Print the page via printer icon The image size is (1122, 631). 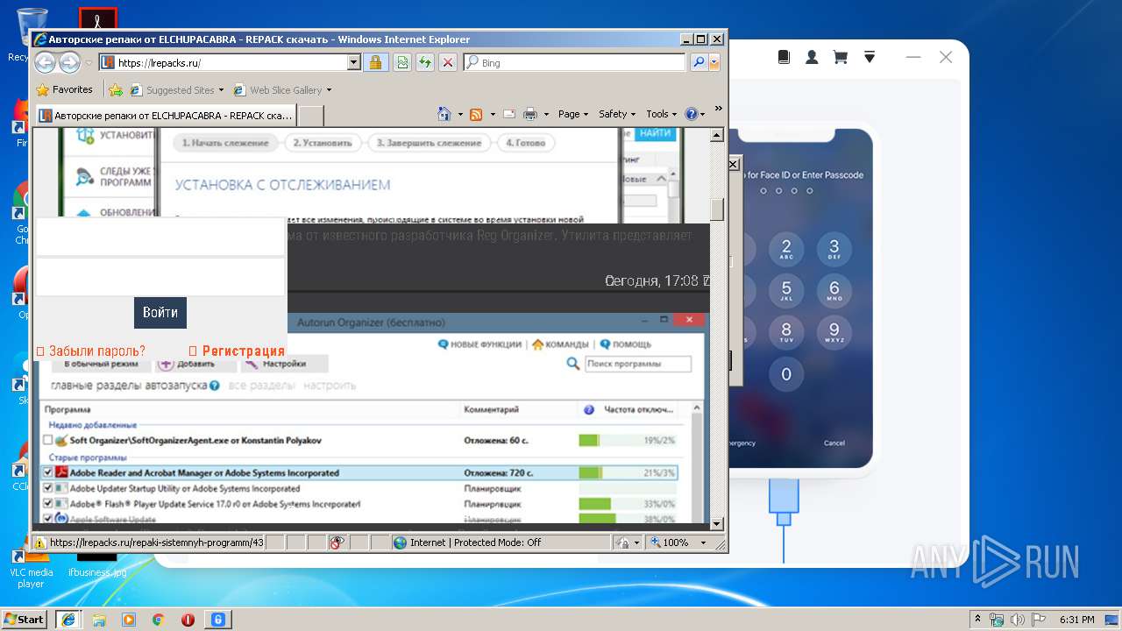(x=529, y=114)
